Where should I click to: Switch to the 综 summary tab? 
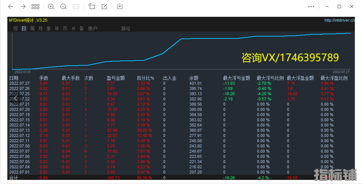(16, 28)
